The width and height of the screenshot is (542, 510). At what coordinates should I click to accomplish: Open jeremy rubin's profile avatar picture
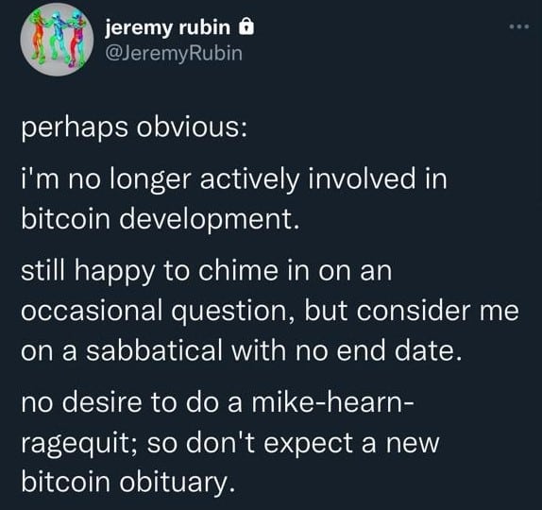(x=57, y=39)
